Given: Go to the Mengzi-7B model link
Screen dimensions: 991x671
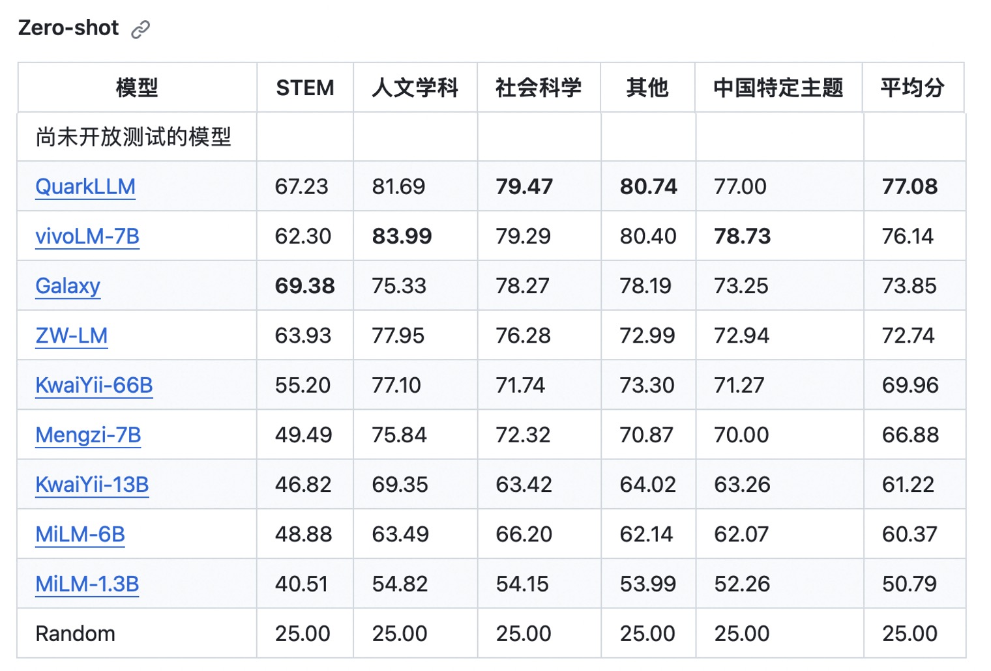Looking at the screenshot, I should click(88, 435).
